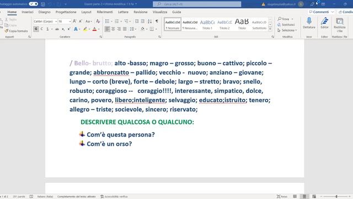This screenshot has height=199, width=353.
Task: Apply the Sottotitolo style
Action: click(259, 24)
